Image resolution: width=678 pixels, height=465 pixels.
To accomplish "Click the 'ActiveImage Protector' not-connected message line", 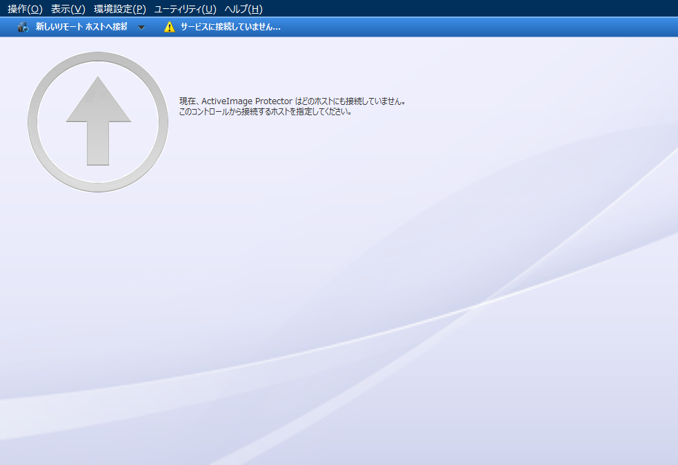I will pos(292,101).
